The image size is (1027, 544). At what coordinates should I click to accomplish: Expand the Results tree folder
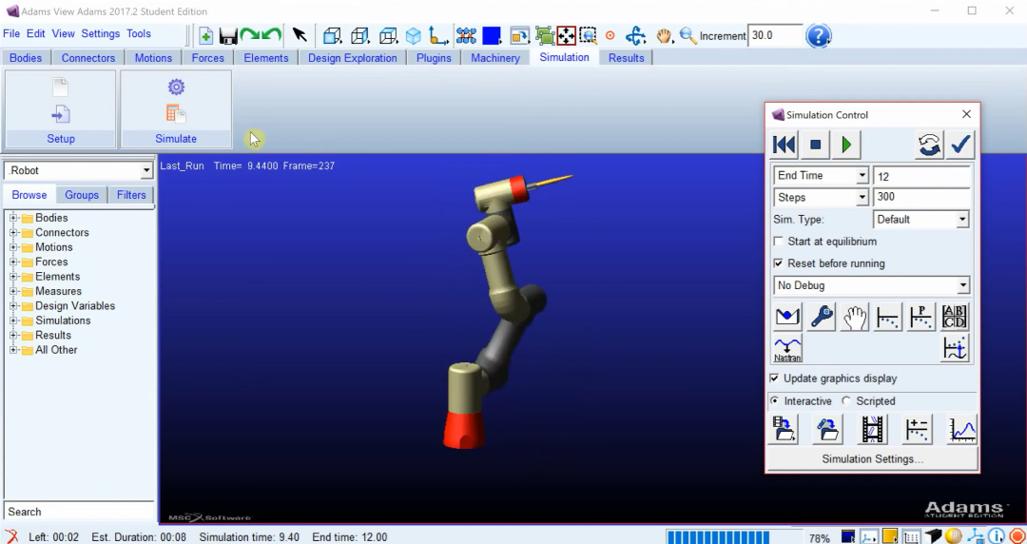[13, 335]
